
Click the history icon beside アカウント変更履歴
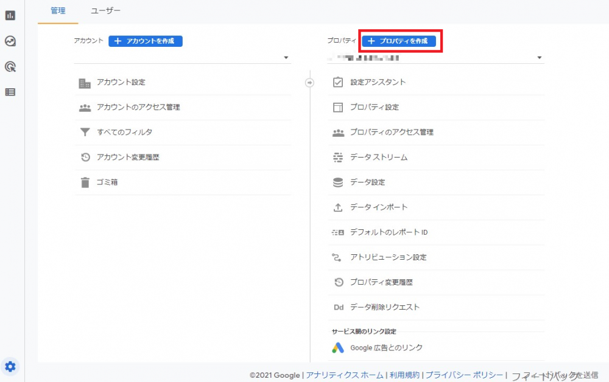[x=85, y=157]
